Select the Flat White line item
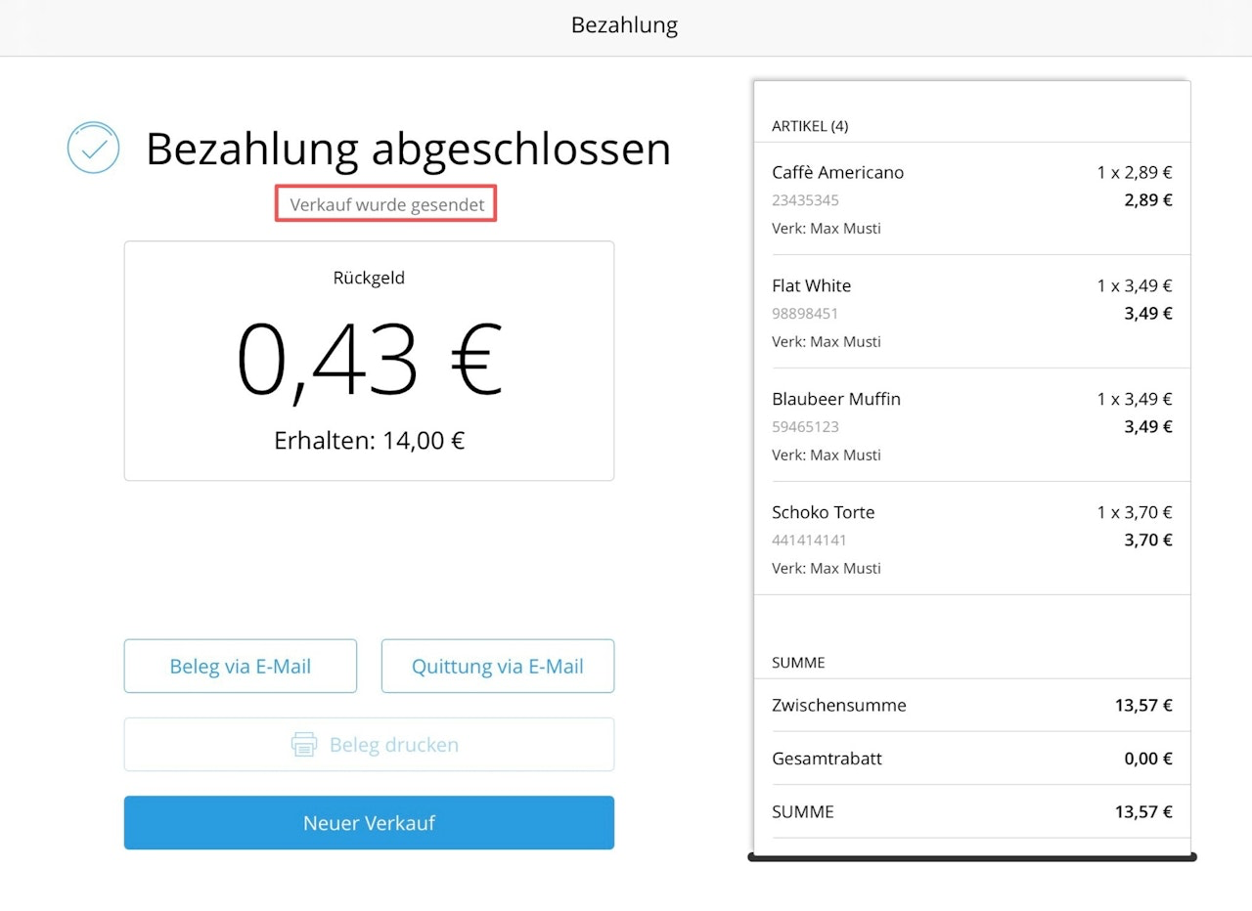The image size is (1252, 911). pyautogui.click(x=971, y=313)
